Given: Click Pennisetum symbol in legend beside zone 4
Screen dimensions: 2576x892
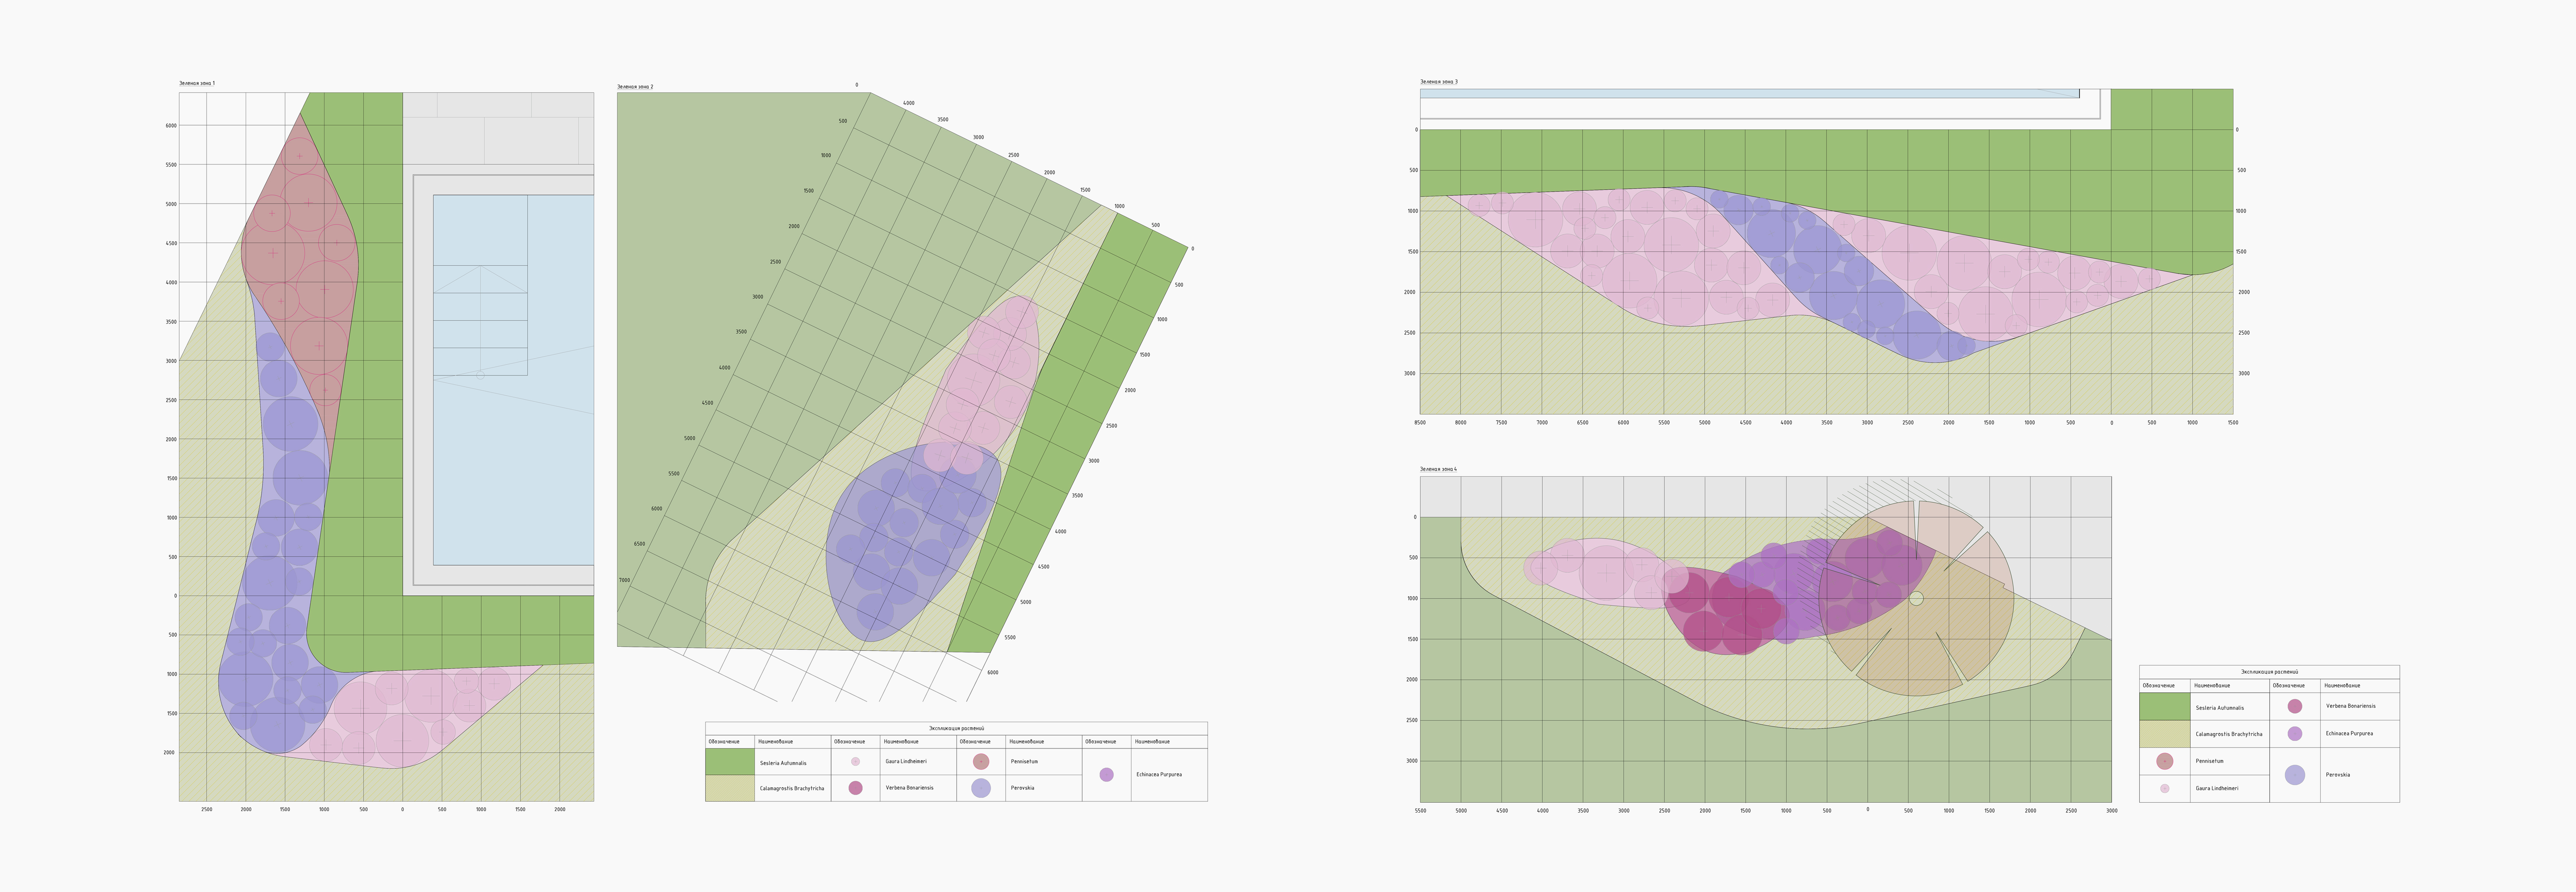Looking at the screenshot, I should (2165, 761).
